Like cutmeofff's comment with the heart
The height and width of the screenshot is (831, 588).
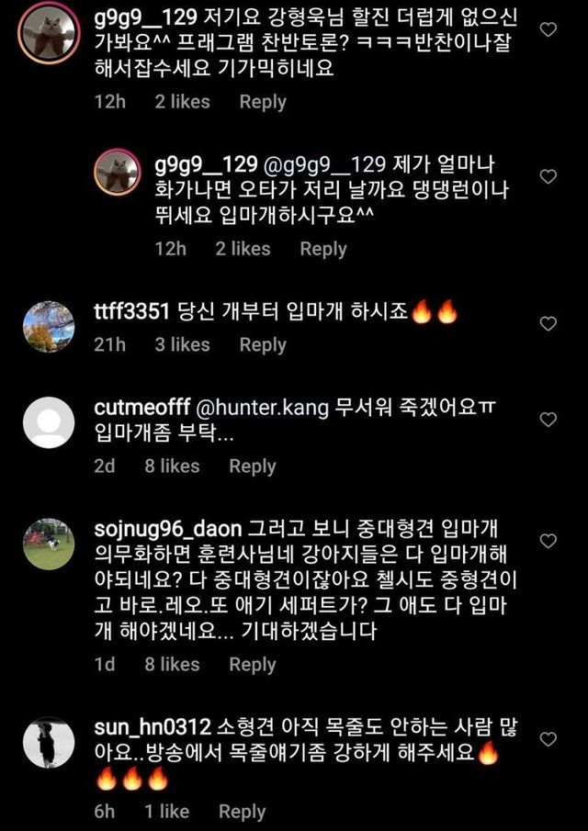pos(548,420)
